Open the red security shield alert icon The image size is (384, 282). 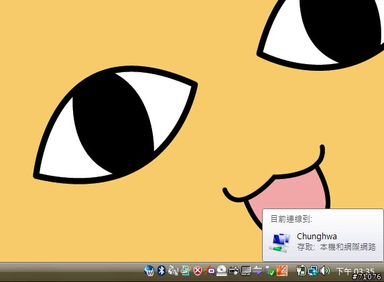[198, 271]
